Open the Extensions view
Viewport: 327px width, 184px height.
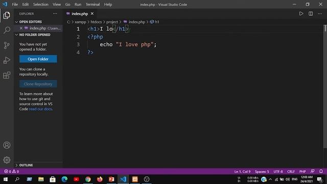pyautogui.click(x=7, y=75)
